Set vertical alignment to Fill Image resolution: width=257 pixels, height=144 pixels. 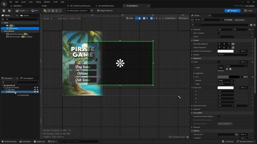click(x=233, y=48)
